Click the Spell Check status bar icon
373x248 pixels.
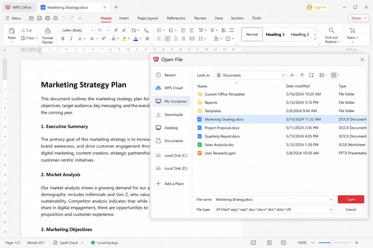[55, 243]
